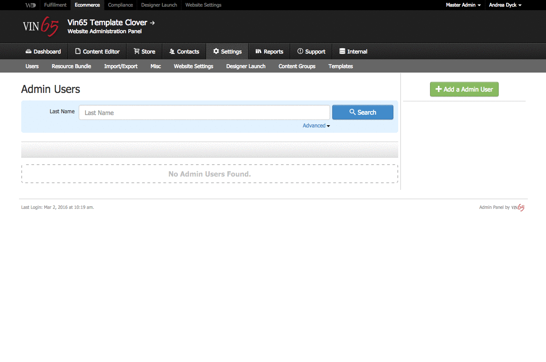
Task: Open the Reports section
Action: 269,51
